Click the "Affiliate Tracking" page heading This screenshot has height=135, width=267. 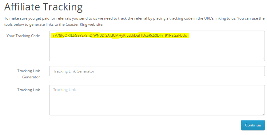click(43, 6)
